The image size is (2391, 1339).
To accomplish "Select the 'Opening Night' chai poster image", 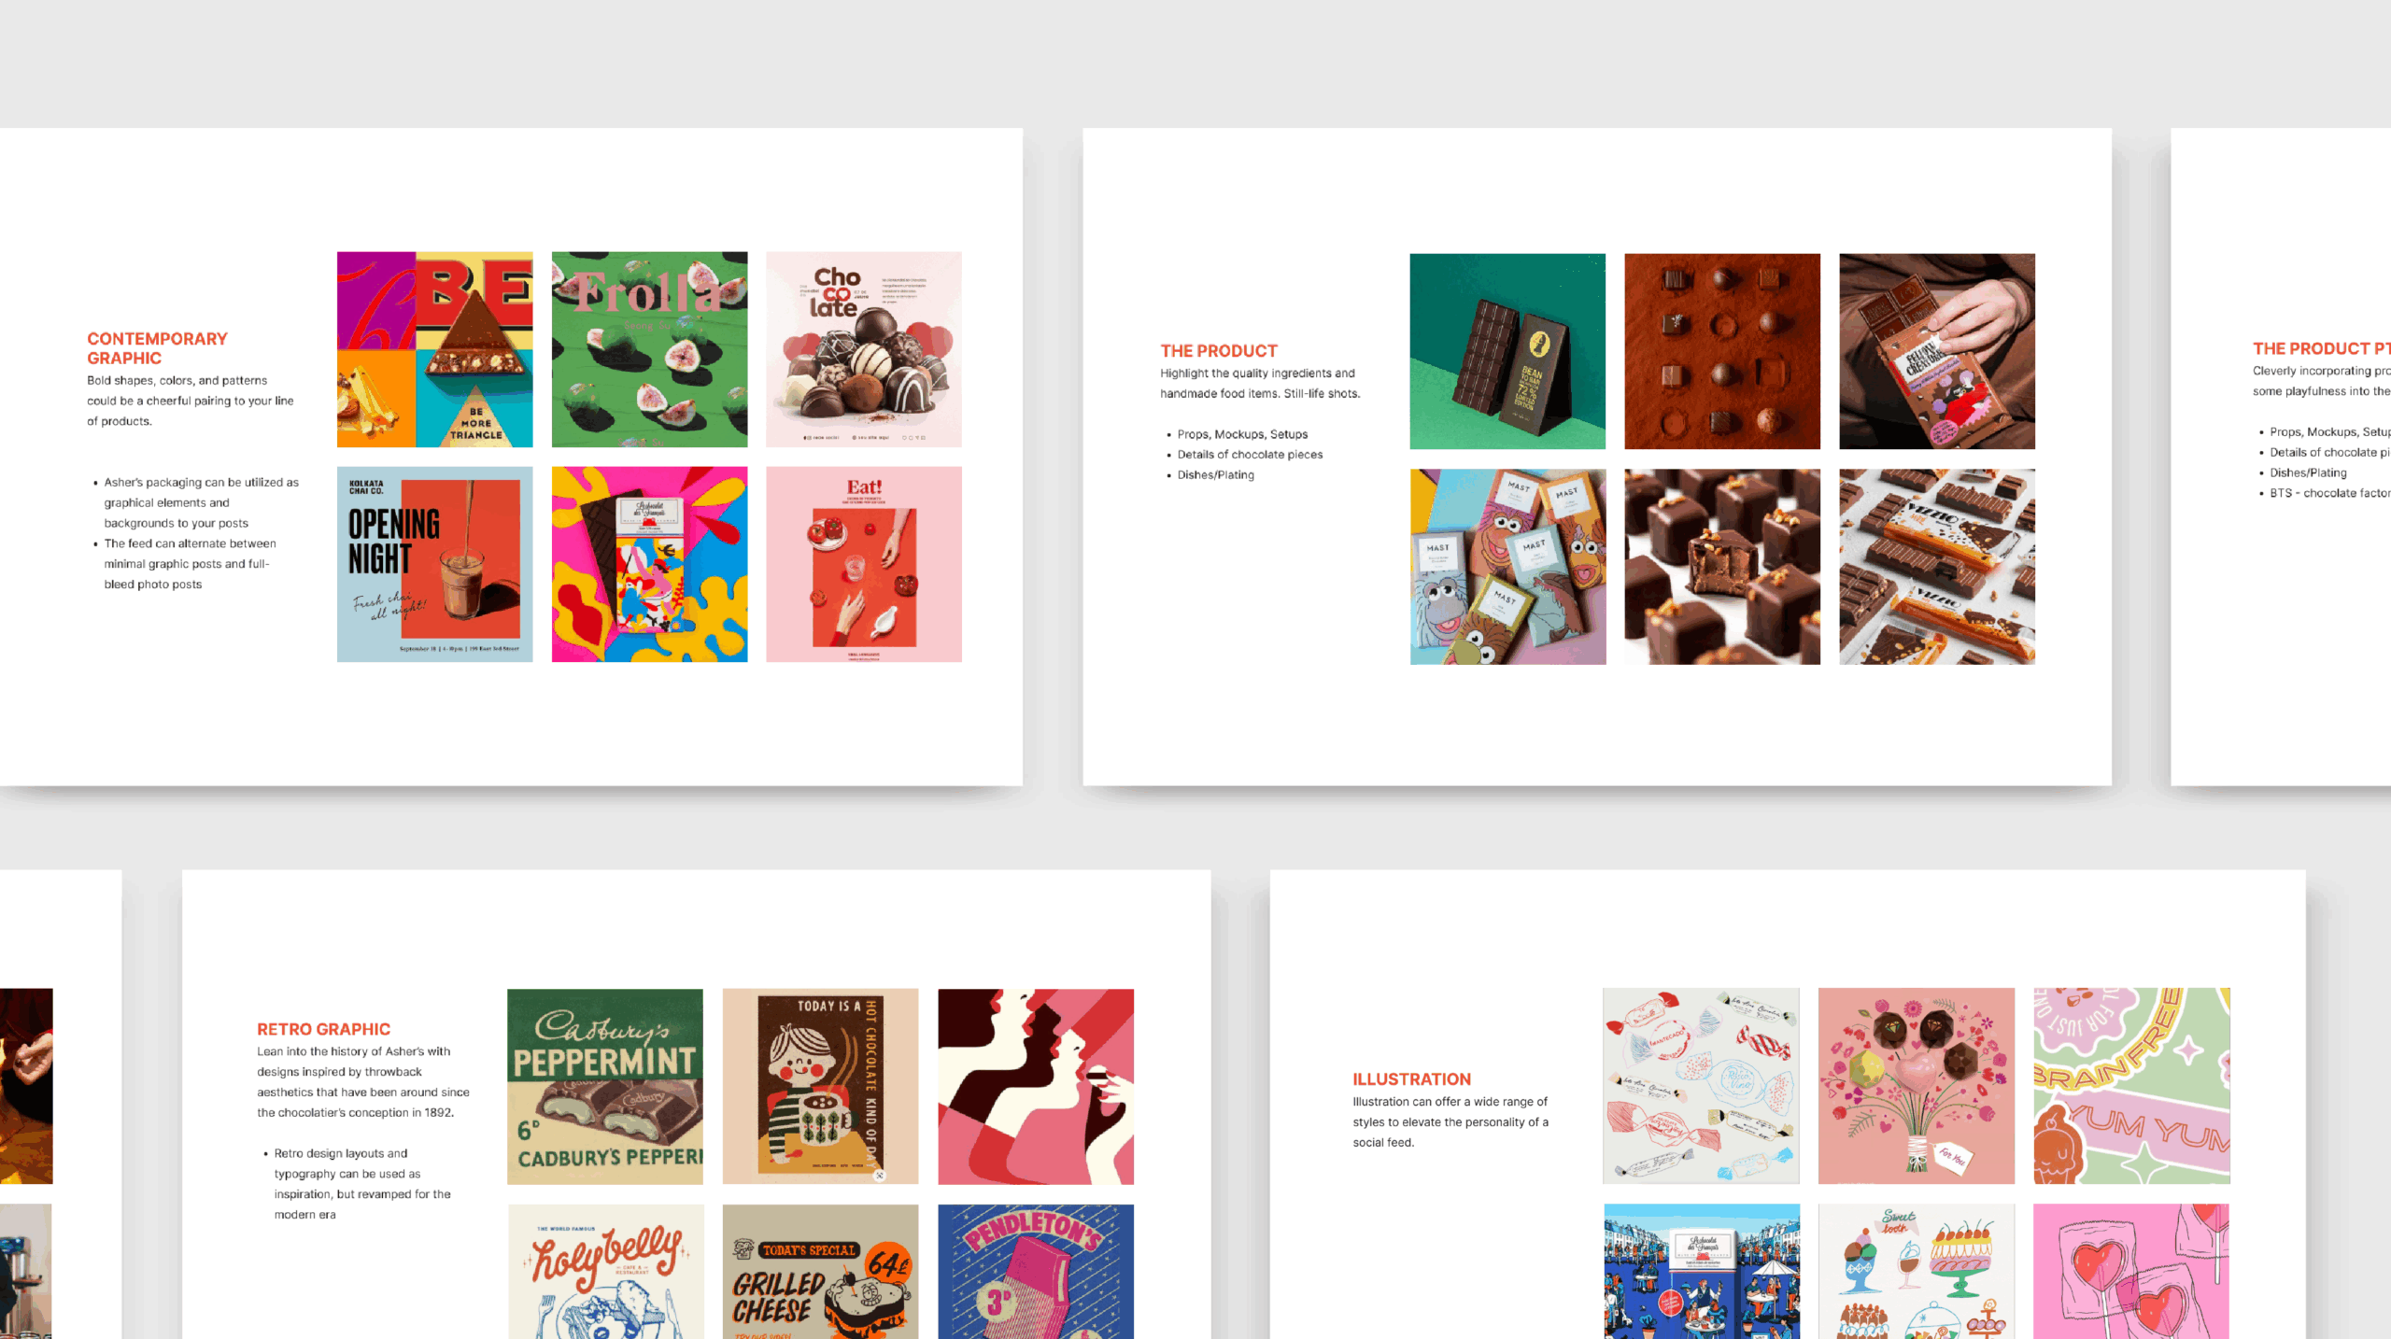I will (x=434, y=564).
